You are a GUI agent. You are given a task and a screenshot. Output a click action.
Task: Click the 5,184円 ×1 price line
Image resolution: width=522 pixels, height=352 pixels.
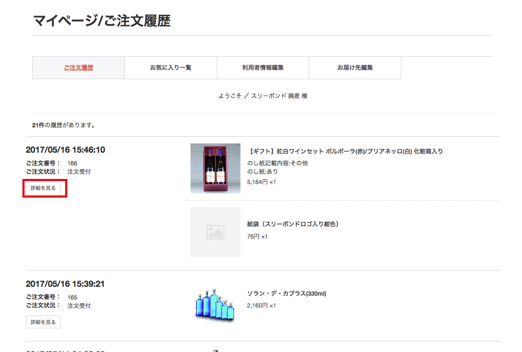click(261, 182)
